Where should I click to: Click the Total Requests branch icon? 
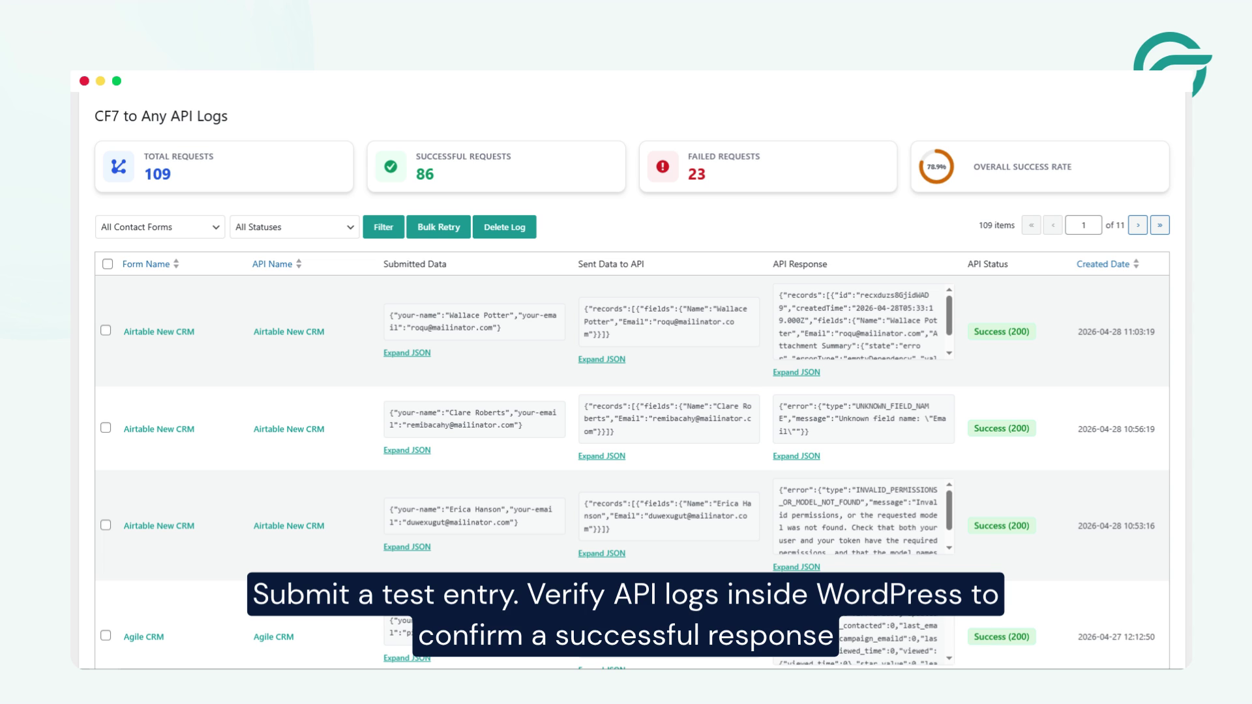click(119, 167)
